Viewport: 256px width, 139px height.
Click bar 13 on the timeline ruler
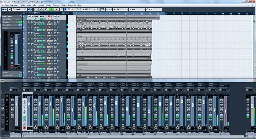click(166, 14)
